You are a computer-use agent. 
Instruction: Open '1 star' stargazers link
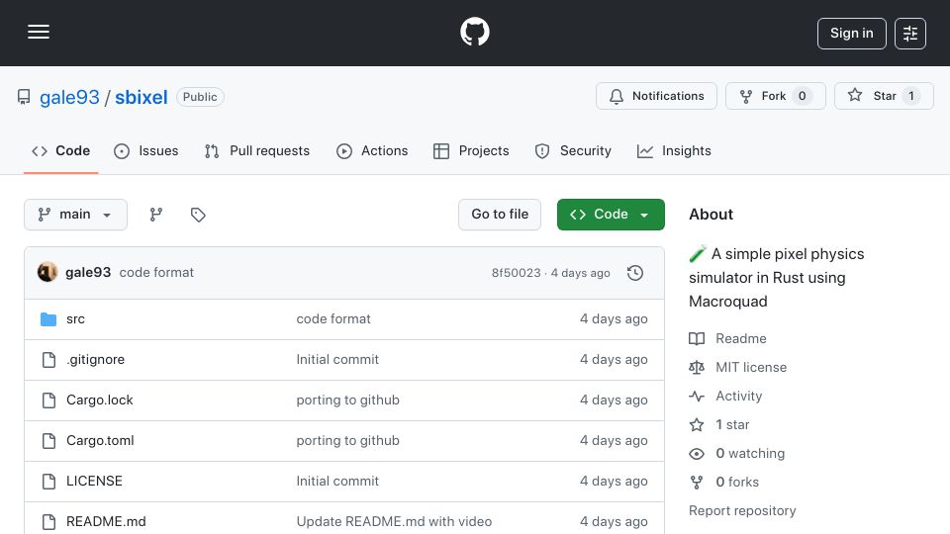coord(719,425)
